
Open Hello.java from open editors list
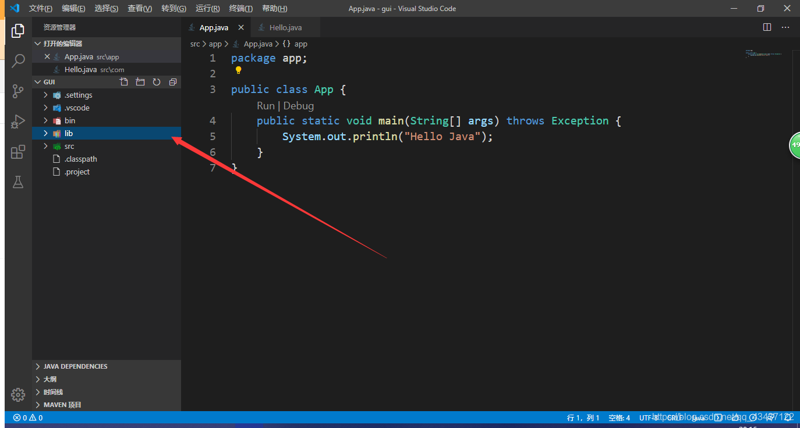pyautogui.click(x=107, y=69)
